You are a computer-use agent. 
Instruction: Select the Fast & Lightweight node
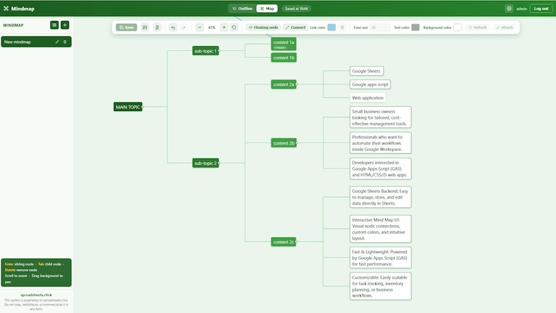380,258
